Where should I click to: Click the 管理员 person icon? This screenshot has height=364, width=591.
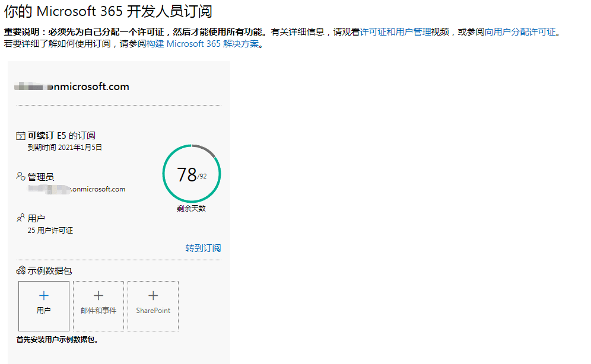(21, 176)
